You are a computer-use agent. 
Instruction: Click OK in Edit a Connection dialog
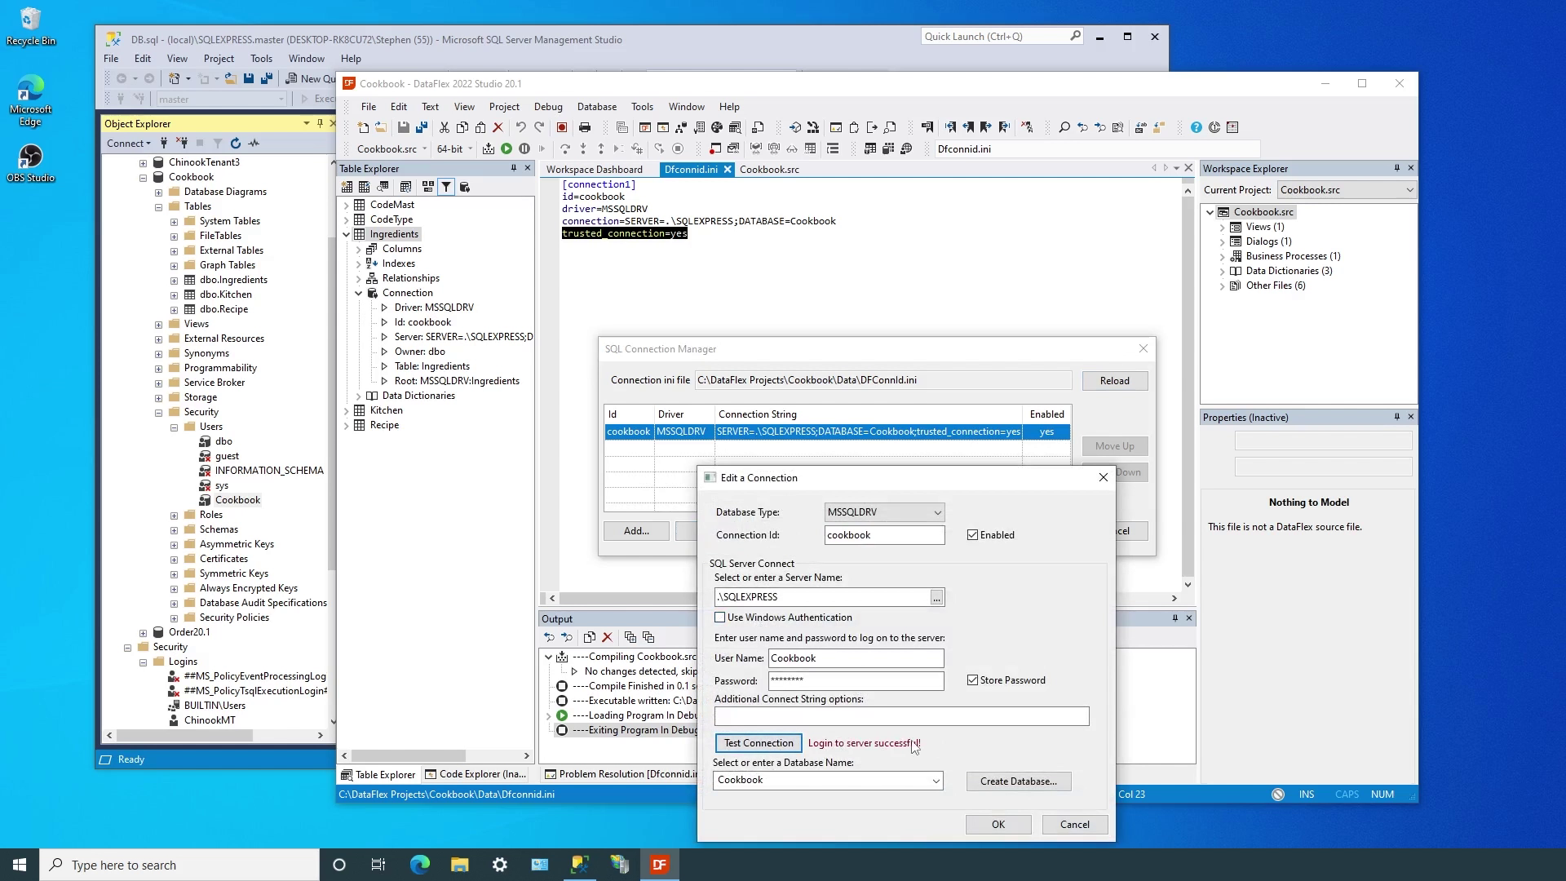[998, 825]
